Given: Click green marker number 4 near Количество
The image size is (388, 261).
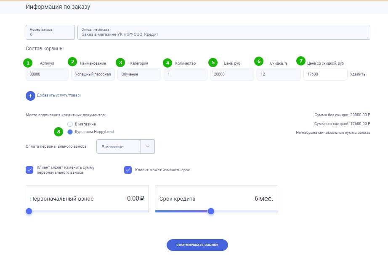Looking at the screenshot, I should [x=168, y=63].
